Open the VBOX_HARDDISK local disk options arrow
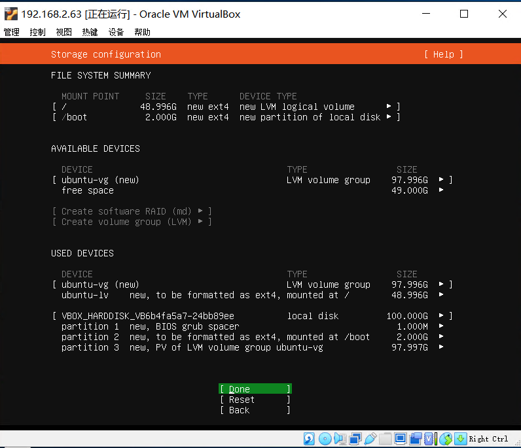521x448 pixels. [441, 315]
